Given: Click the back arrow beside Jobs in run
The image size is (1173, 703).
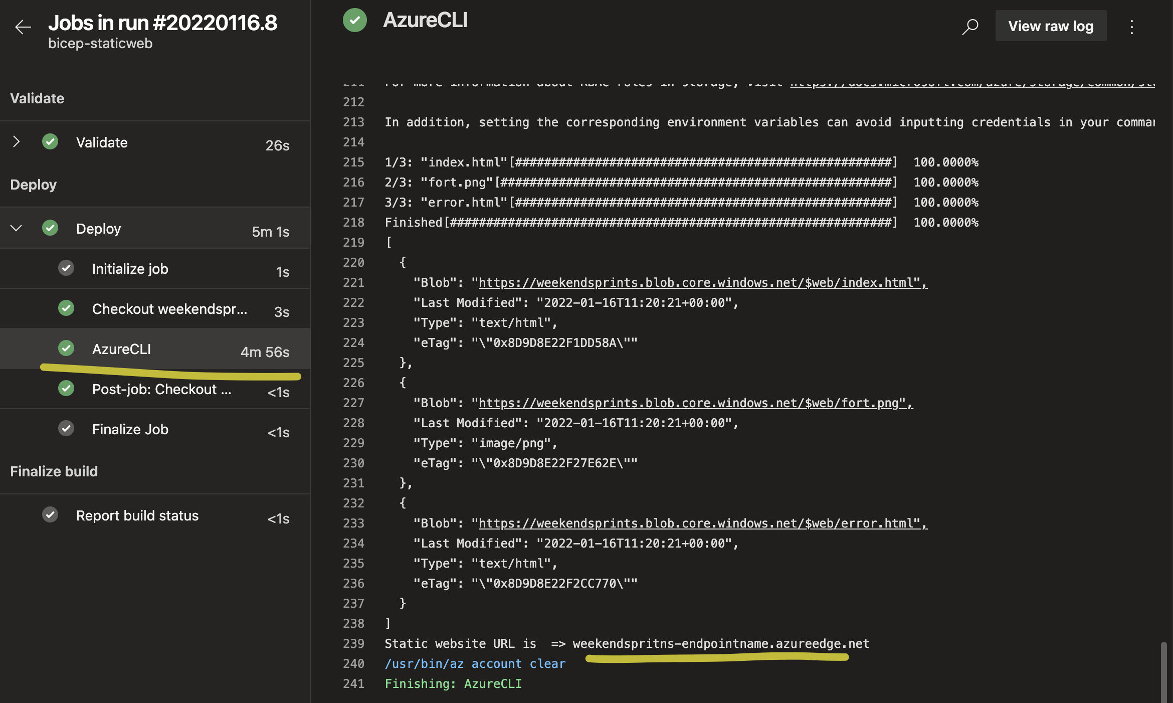Looking at the screenshot, I should point(23,27).
